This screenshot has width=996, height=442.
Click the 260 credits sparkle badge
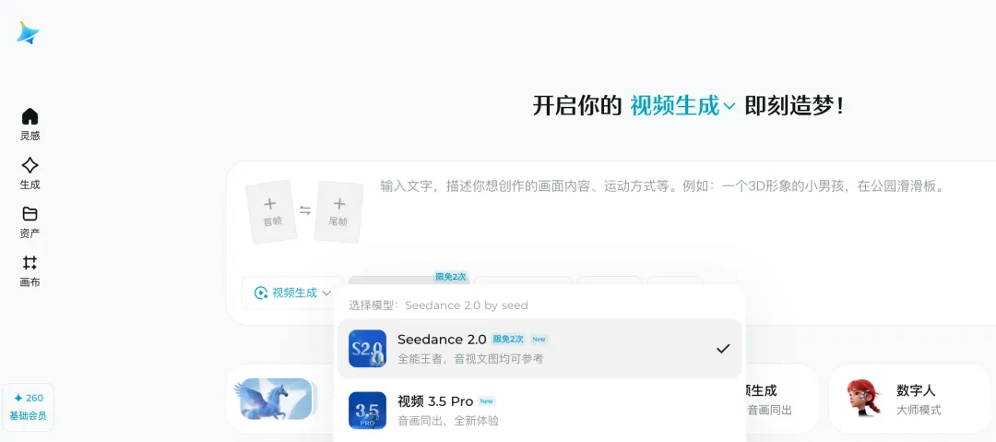click(28, 398)
